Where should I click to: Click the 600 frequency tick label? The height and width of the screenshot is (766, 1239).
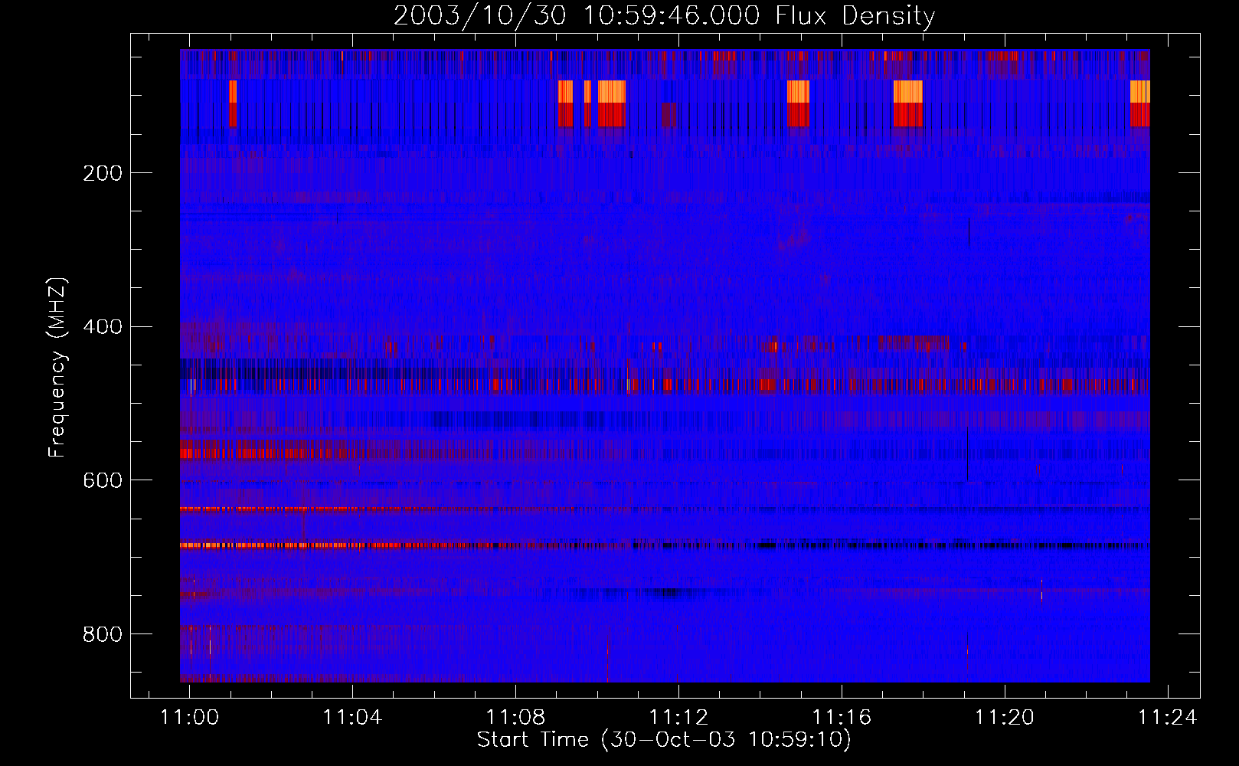[x=103, y=480]
